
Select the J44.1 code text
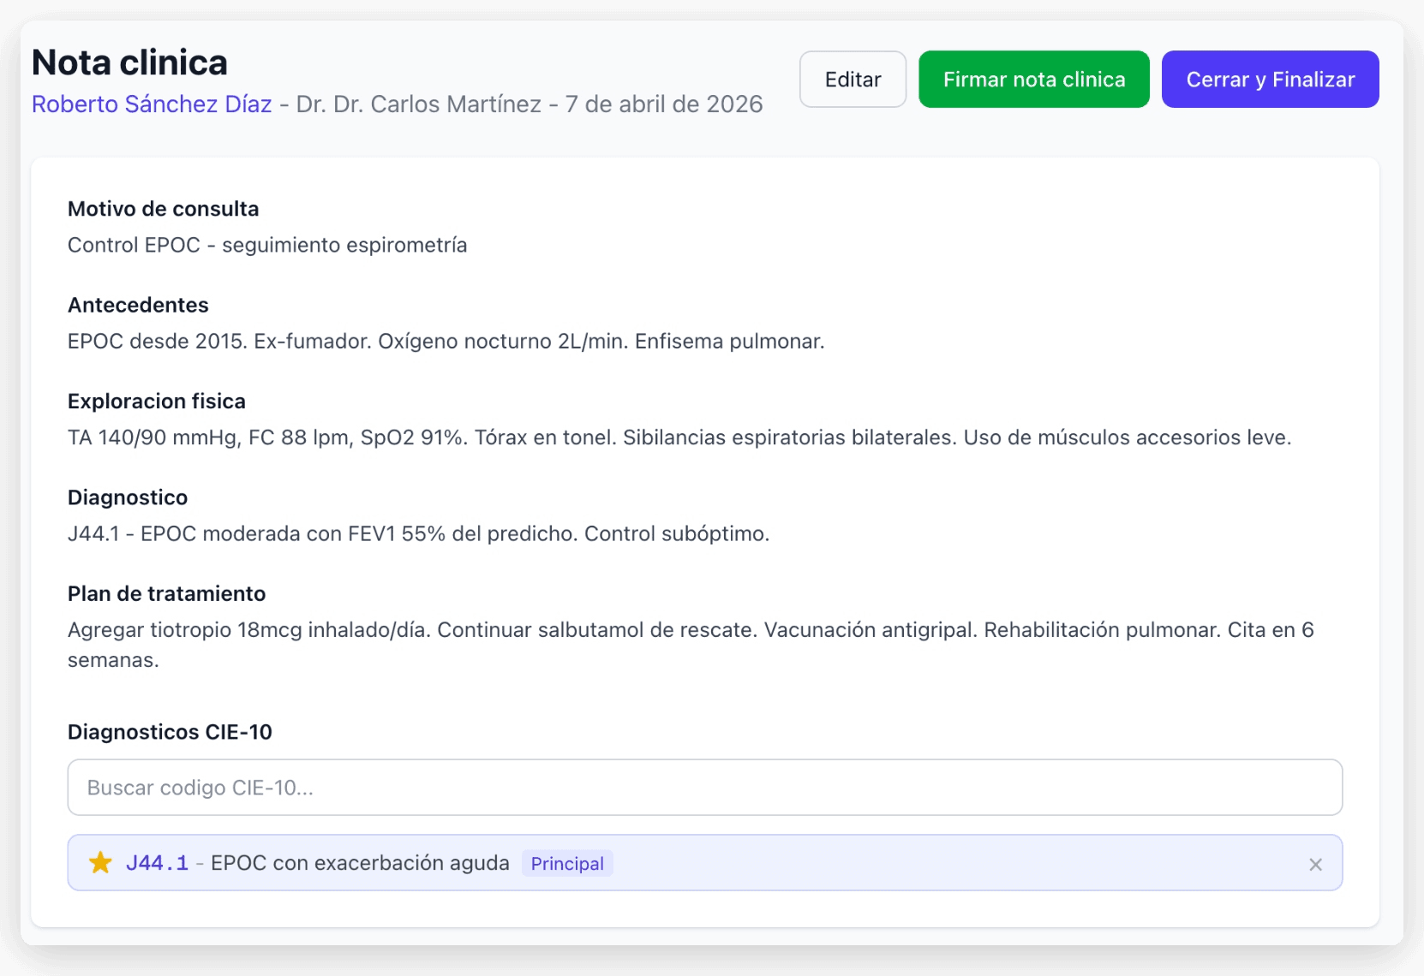[157, 863]
